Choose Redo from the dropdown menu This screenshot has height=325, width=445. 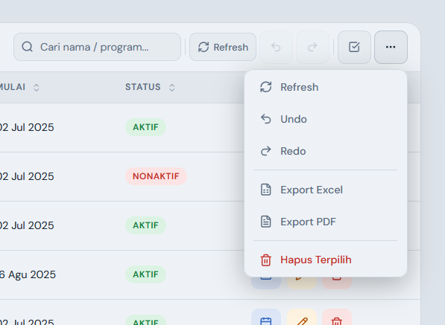[x=326, y=151]
